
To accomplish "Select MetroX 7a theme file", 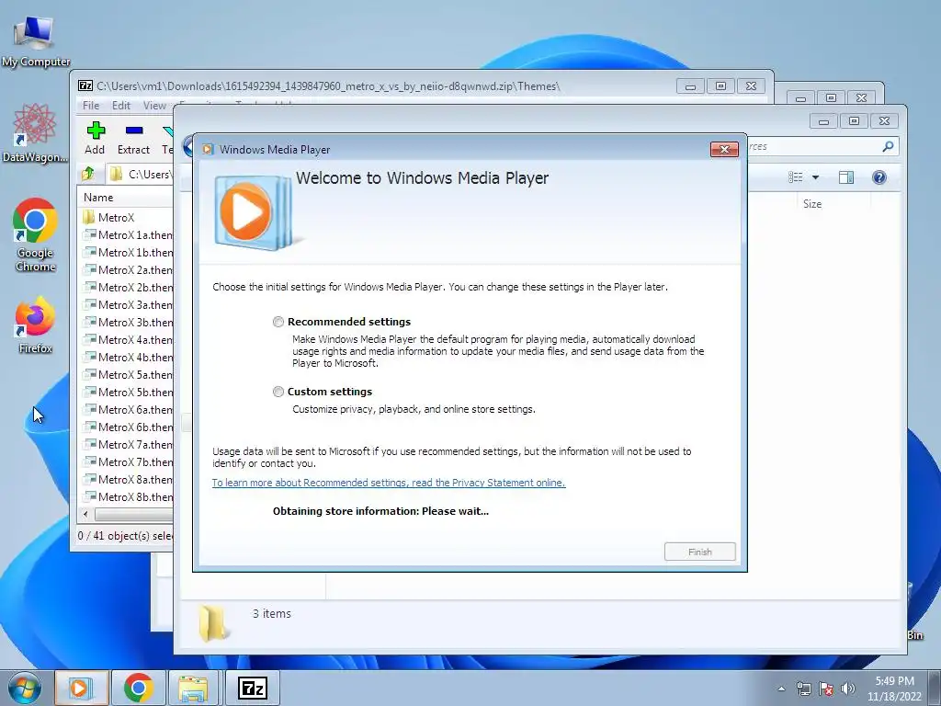I will 128,444.
